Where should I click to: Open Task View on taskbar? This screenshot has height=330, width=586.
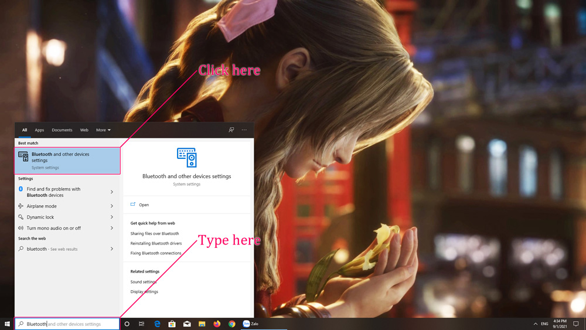pyautogui.click(x=142, y=324)
